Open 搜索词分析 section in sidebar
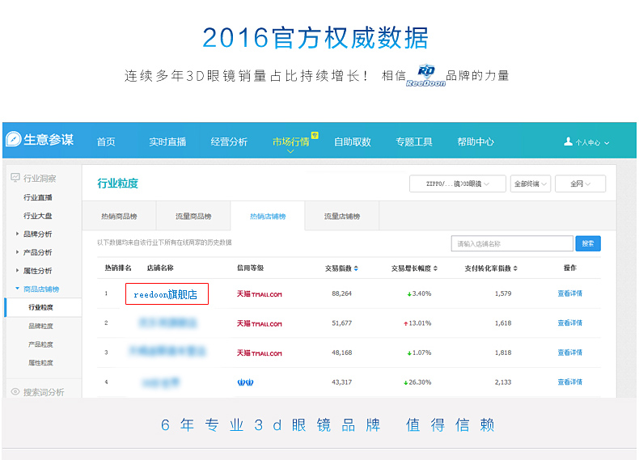This screenshot has height=460, width=639. [x=44, y=392]
